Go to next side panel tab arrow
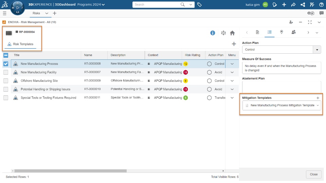This screenshot has height=183, width=326. click(x=308, y=33)
